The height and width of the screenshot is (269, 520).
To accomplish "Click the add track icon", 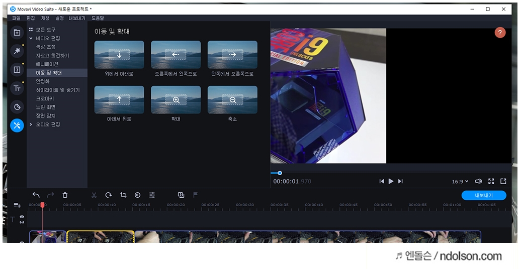I will point(17,205).
